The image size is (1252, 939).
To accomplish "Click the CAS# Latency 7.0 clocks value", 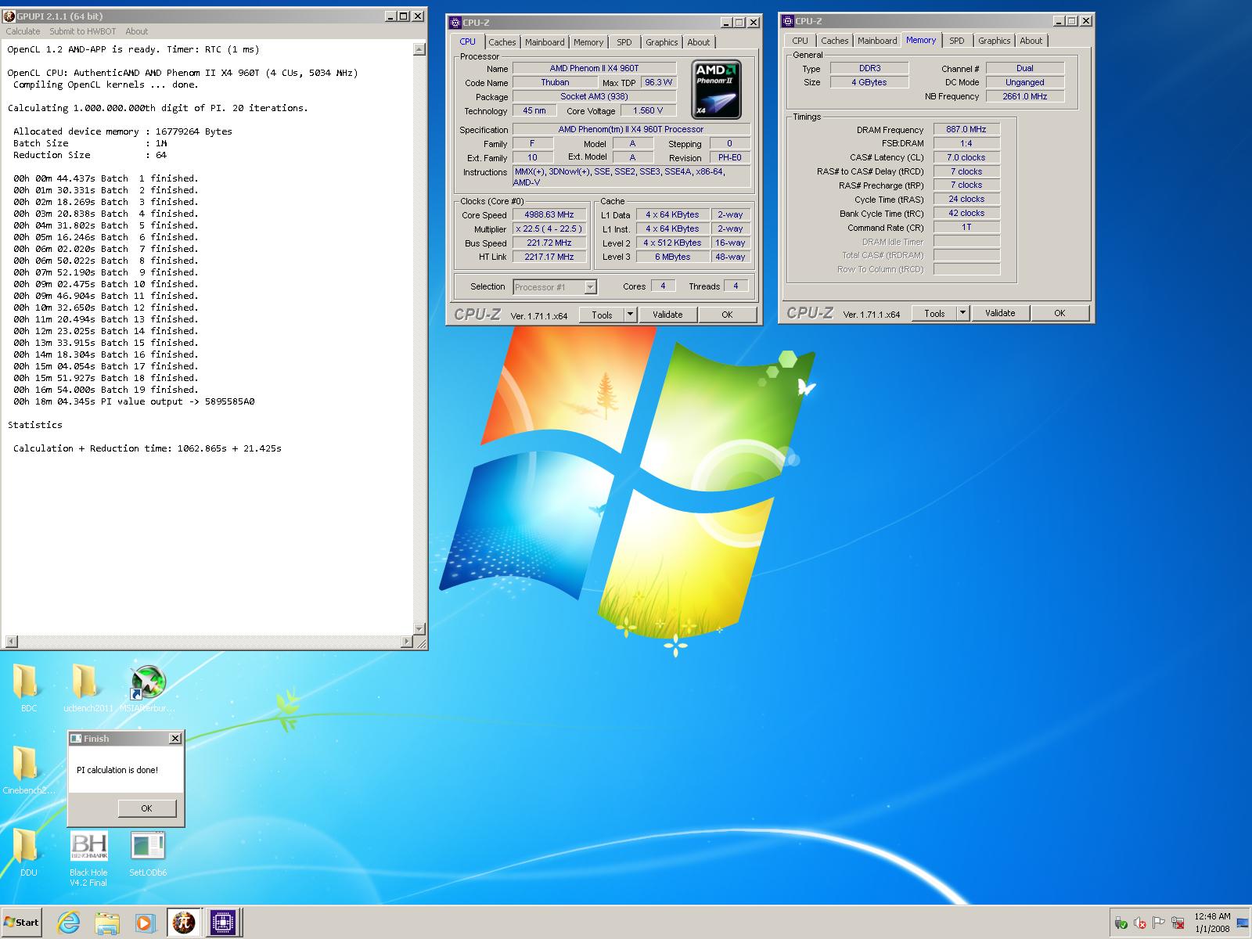I will pos(966,157).
